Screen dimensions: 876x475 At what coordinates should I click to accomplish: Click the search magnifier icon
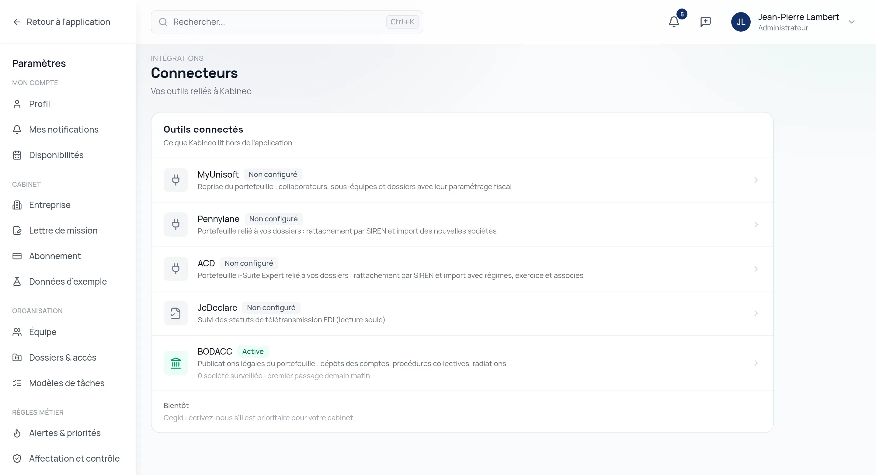[163, 22]
